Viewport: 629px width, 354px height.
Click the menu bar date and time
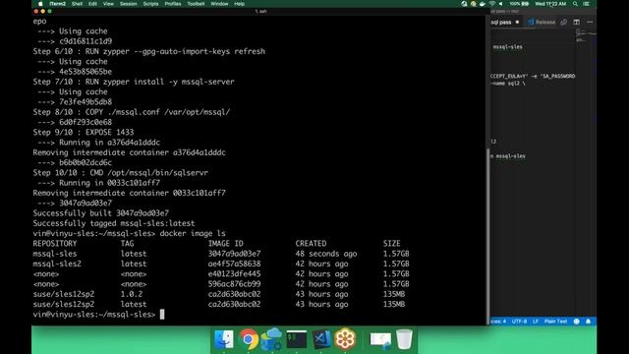(x=550, y=4)
